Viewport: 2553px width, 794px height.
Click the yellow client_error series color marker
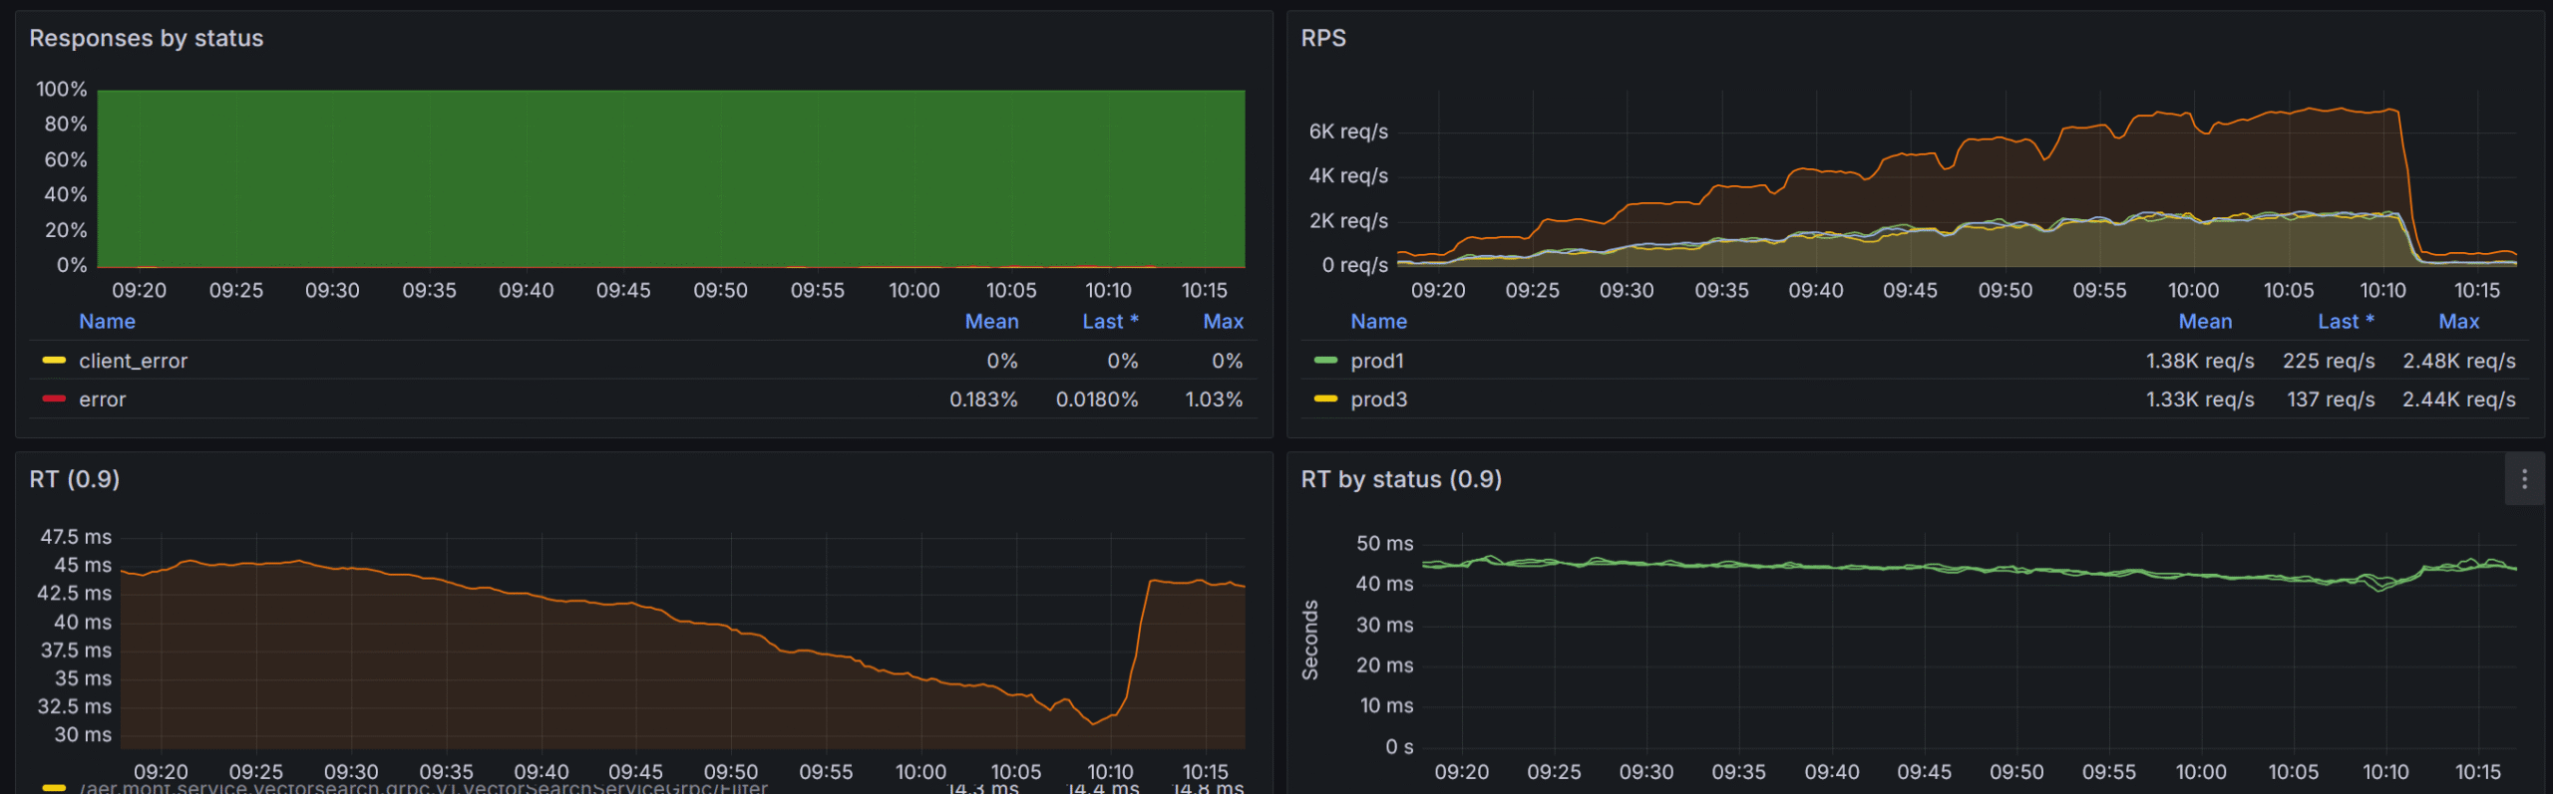54,361
